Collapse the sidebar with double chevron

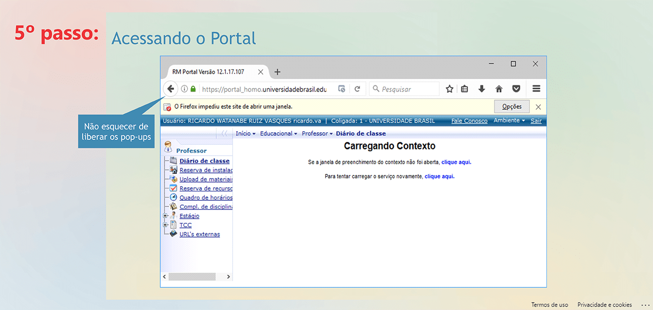[224, 134]
